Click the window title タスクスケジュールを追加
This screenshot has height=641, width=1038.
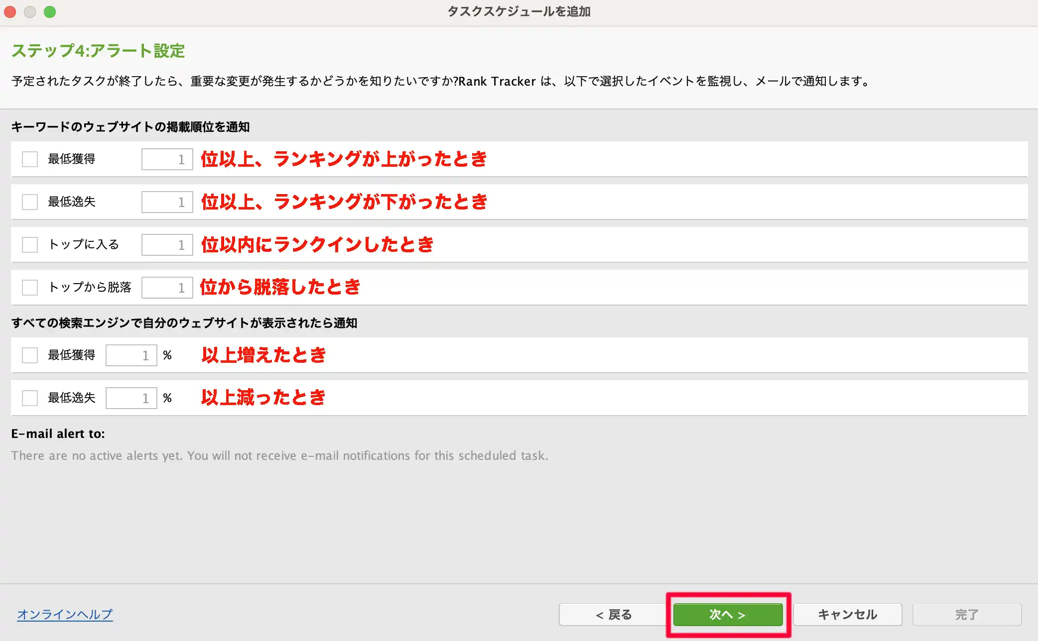(519, 11)
